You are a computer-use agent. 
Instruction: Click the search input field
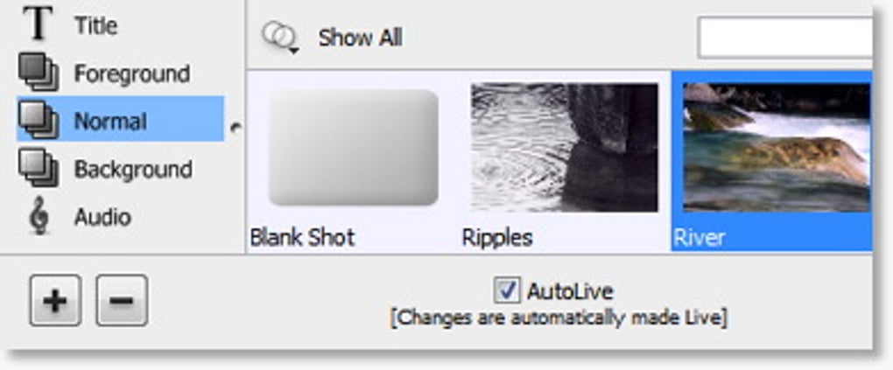(784, 38)
